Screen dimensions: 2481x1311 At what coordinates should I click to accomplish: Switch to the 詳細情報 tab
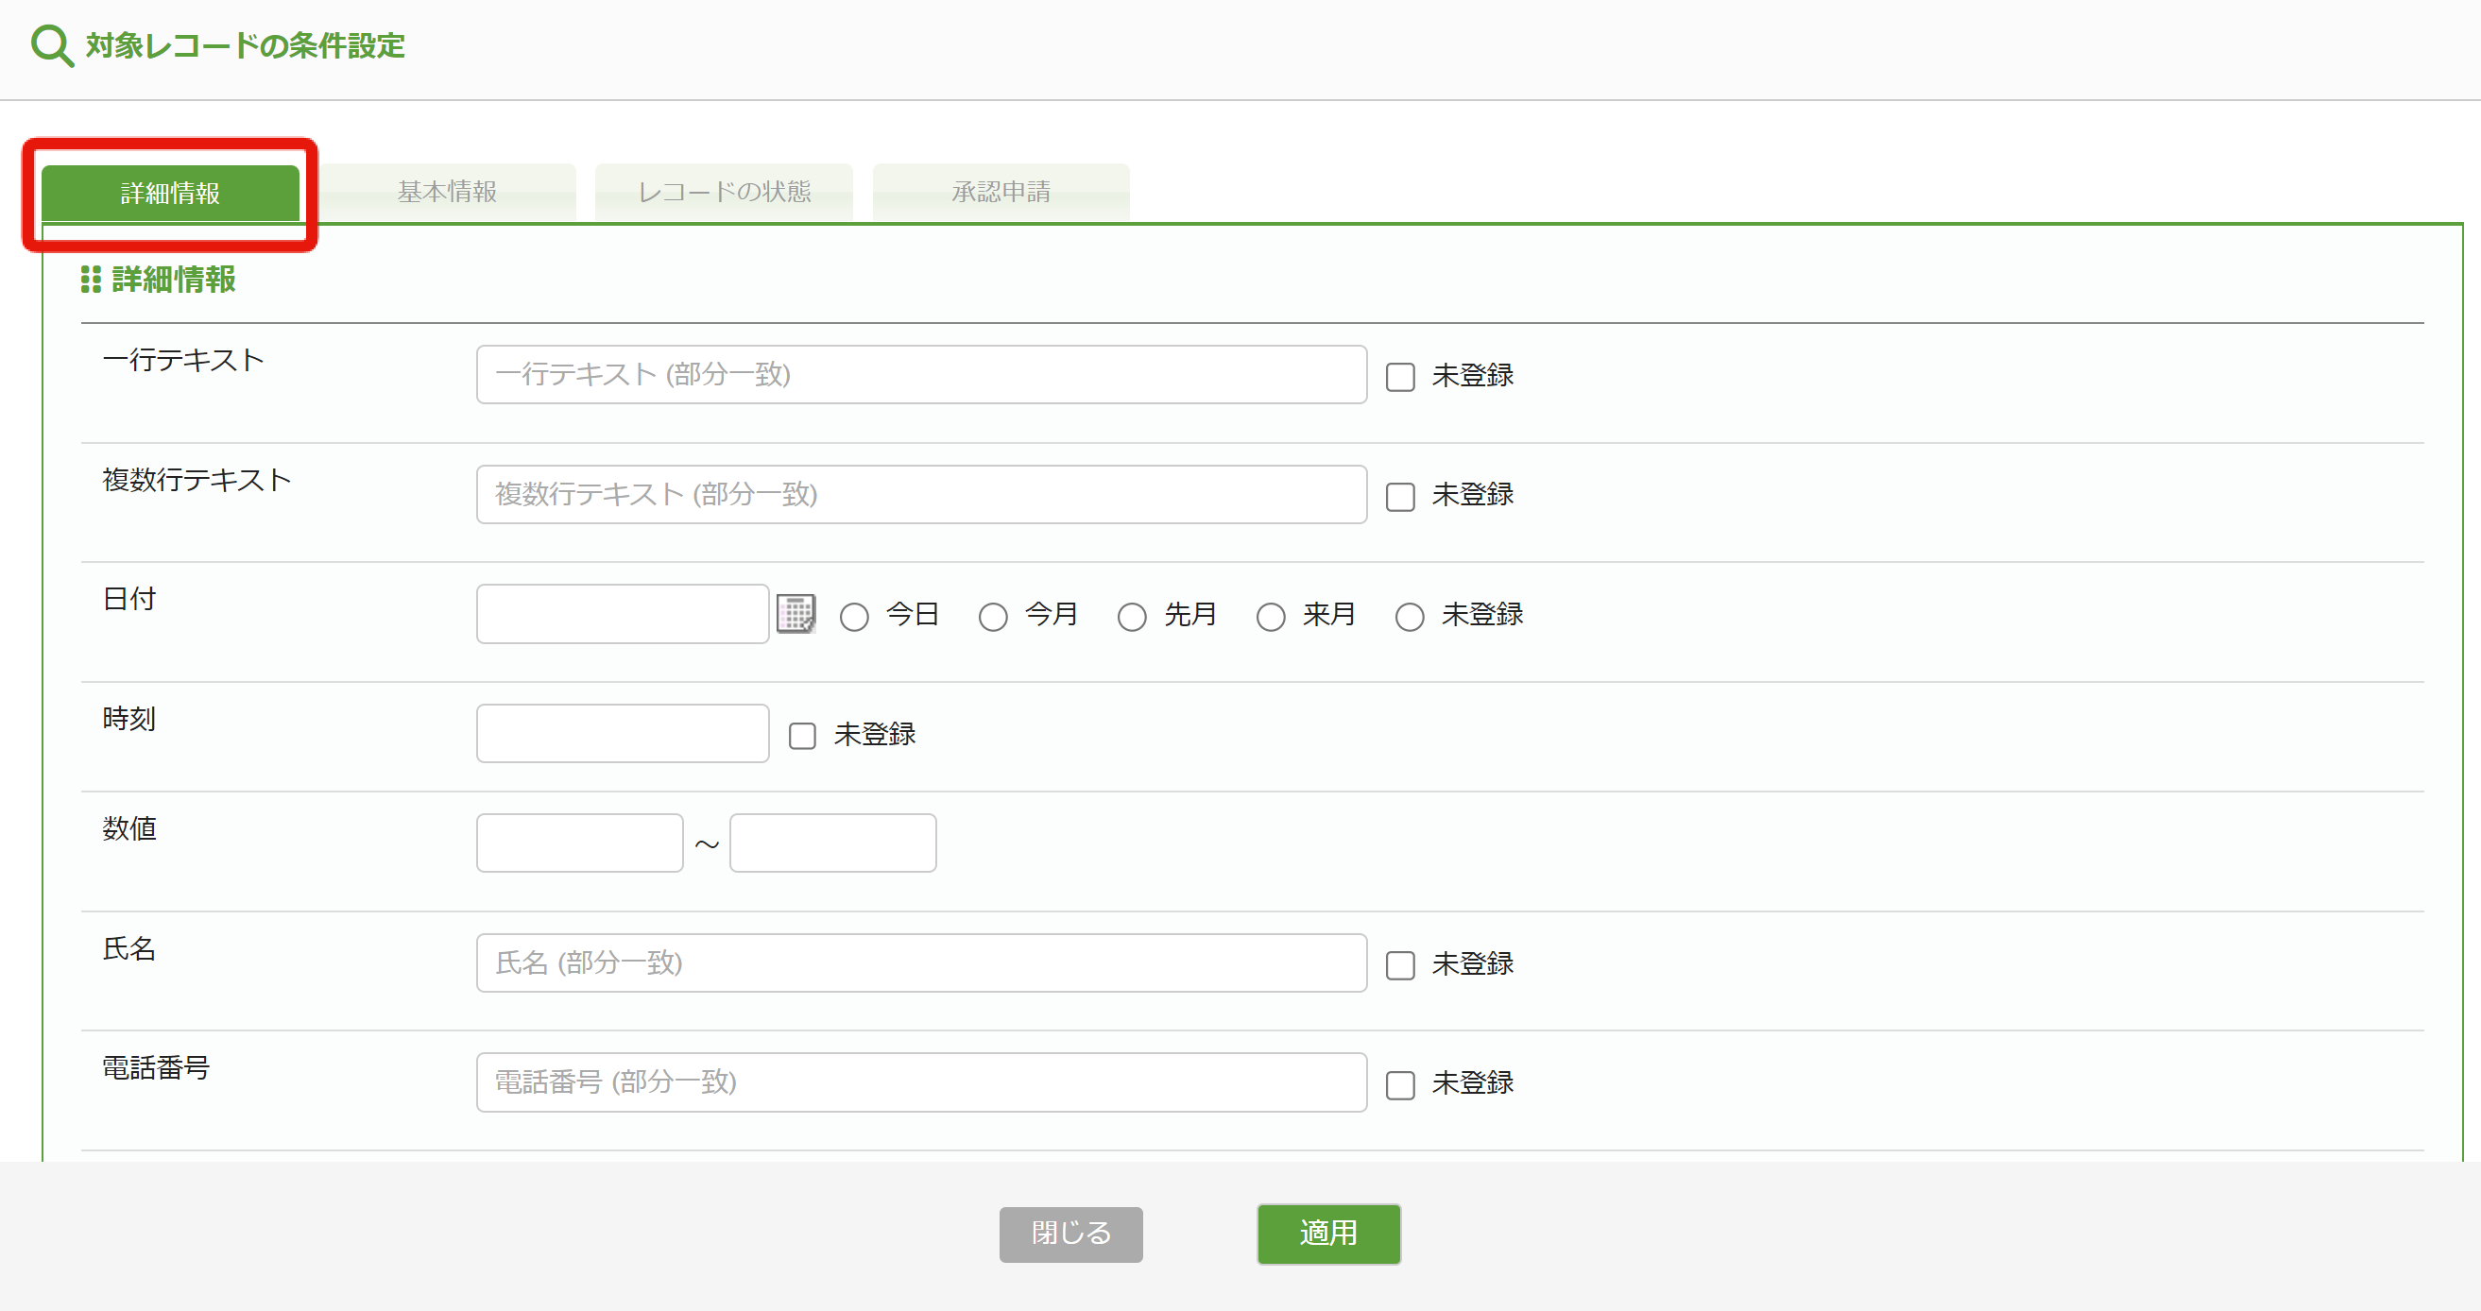click(170, 193)
